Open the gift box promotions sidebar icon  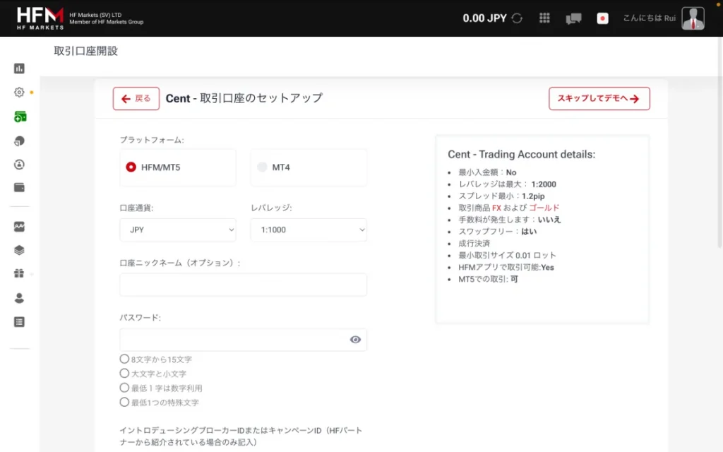point(19,273)
